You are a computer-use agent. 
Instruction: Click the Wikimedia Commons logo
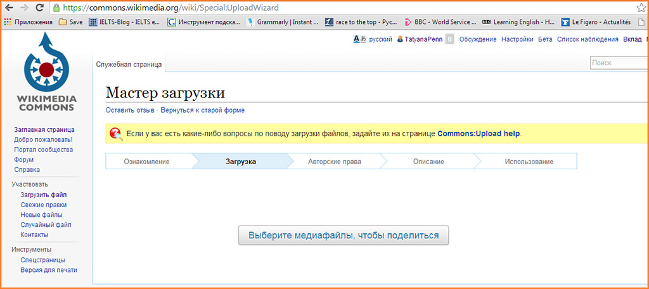click(x=46, y=71)
